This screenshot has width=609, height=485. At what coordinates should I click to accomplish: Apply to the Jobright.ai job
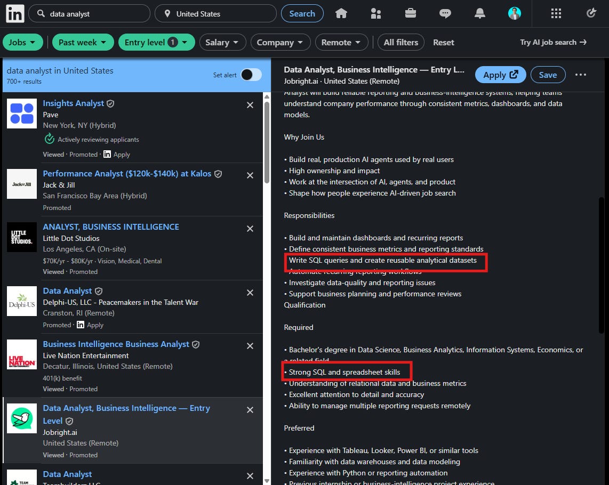pos(500,75)
